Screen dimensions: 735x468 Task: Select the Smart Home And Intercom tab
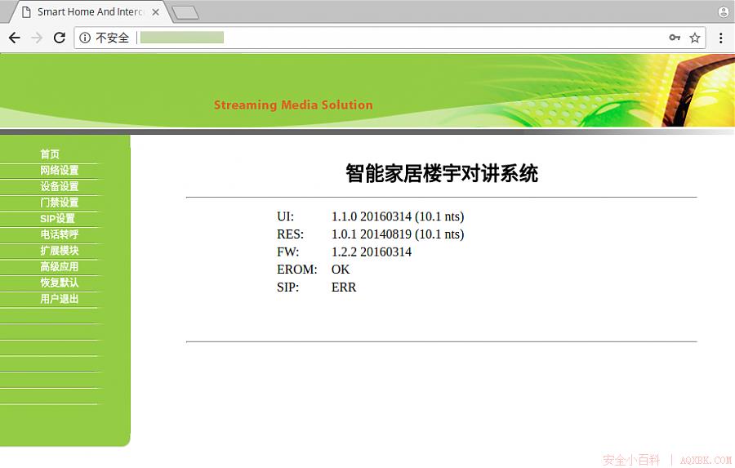coord(89,12)
